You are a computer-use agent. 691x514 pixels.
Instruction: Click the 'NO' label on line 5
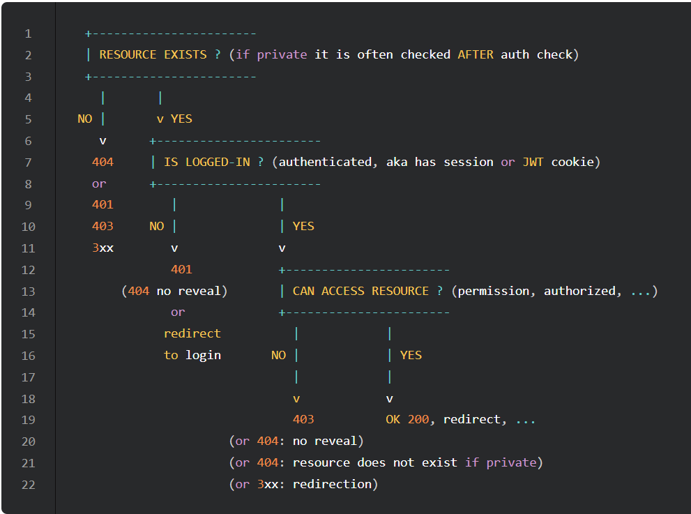[x=84, y=119]
